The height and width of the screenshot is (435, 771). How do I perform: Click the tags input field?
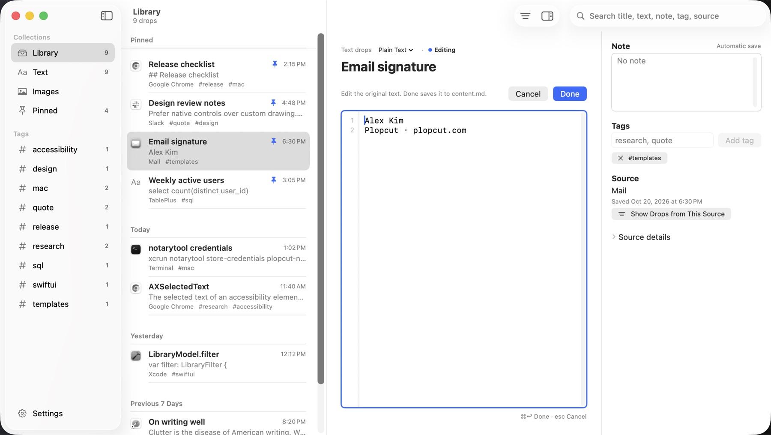pos(662,140)
